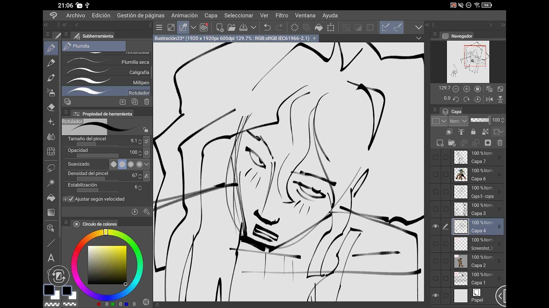Open the layer color palette dropdown
549x308 pixels.
[439, 121]
